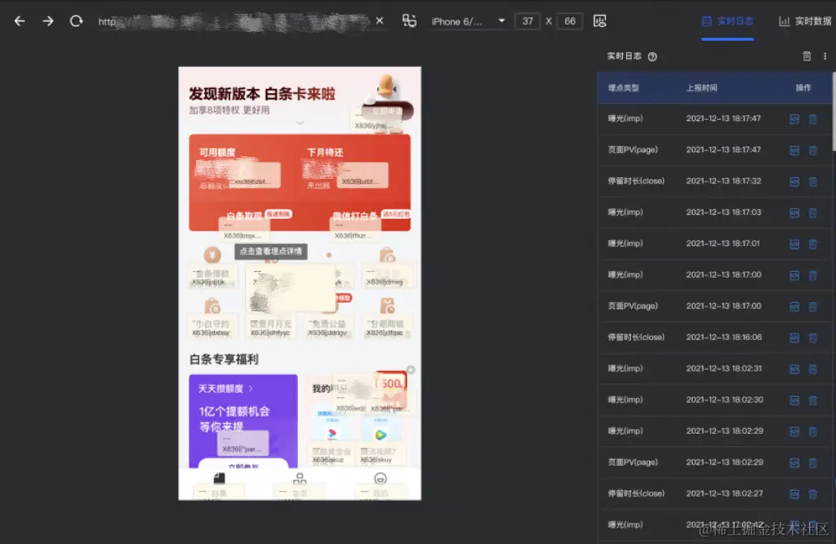The height and width of the screenshot is (544, 836).
Task: Tap the 天天攒额度 link on purple card
Action: pyautogui.click(x=225, y=389)
